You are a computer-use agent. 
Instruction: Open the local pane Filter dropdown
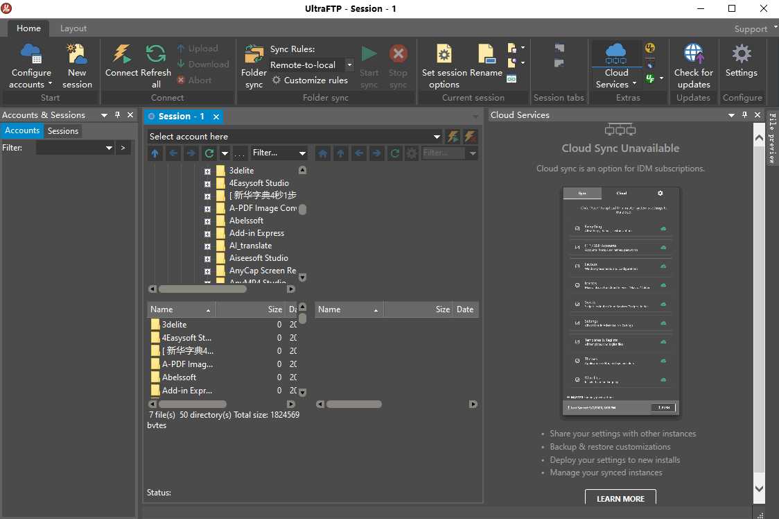point(302,153)
